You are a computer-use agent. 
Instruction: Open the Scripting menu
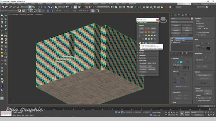point(96,4)
